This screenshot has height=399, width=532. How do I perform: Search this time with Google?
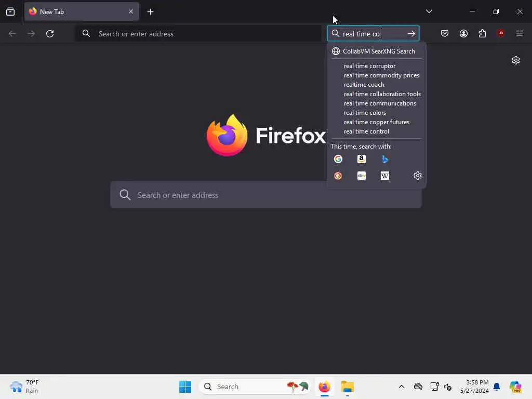coord(338,159)
